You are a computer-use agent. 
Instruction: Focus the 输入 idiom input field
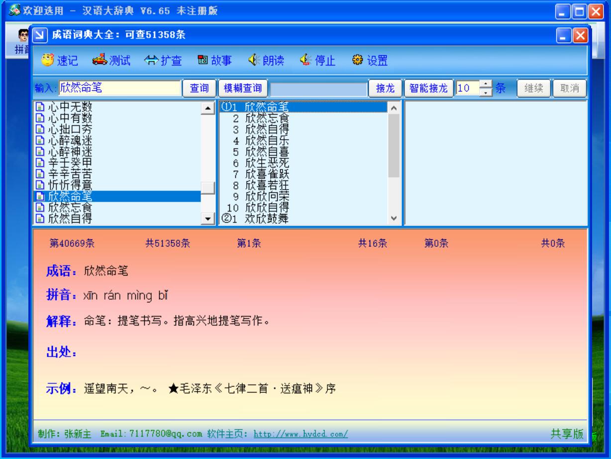[119, 88]
